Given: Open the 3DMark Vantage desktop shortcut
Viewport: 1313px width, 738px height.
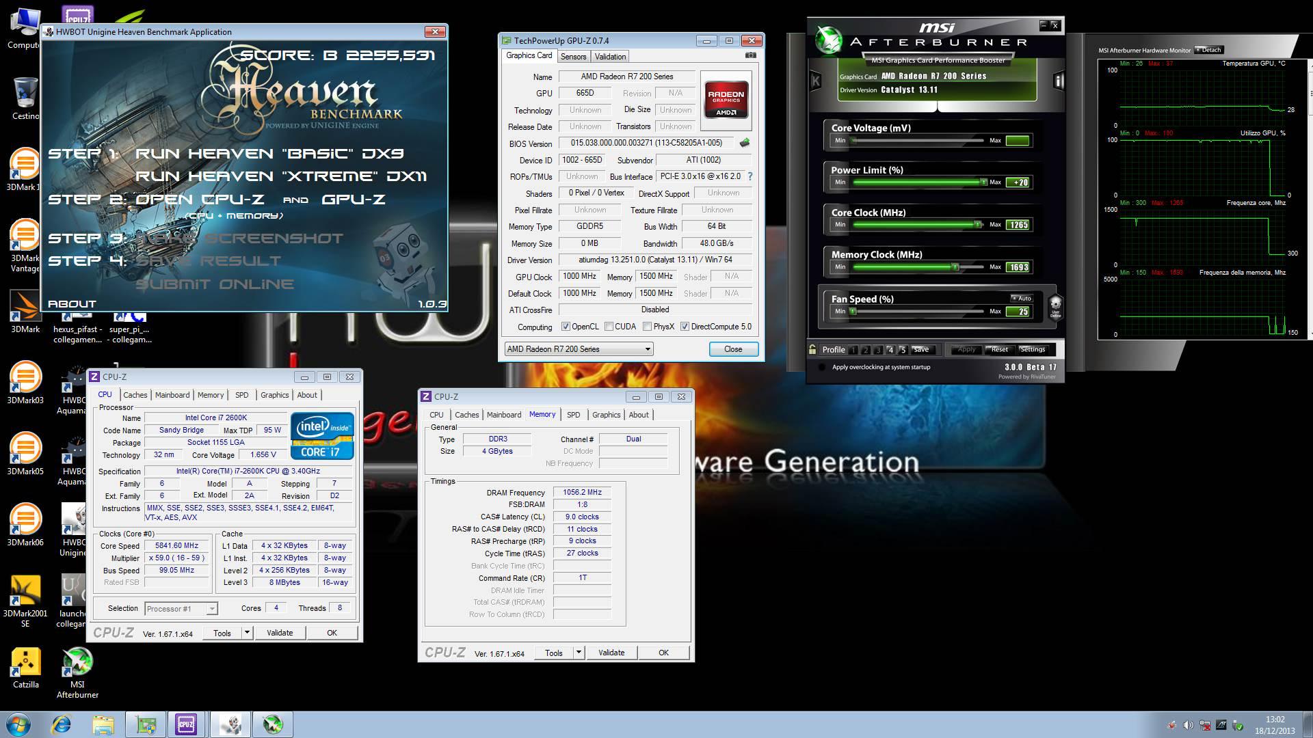Looking at the screenshot, I should (25, 245).
